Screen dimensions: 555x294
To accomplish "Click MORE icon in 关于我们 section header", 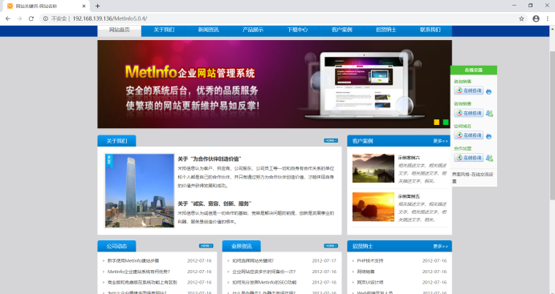I will (331, 140).
